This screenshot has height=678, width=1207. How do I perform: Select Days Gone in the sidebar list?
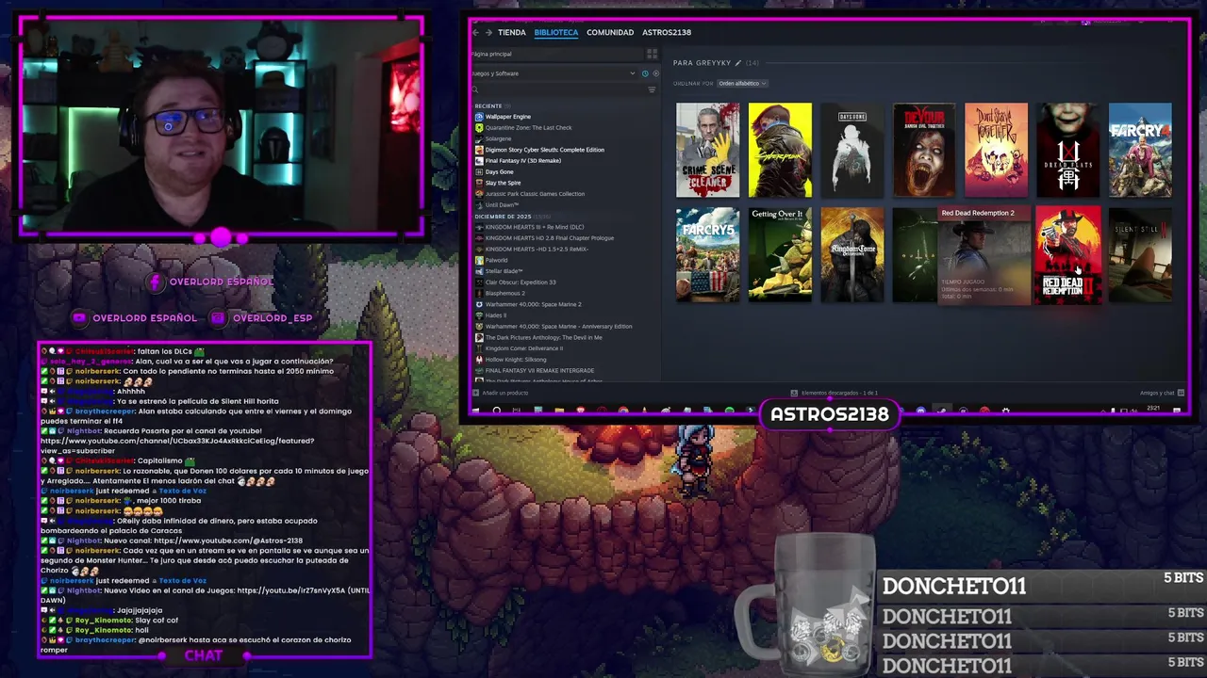[499, 171]
